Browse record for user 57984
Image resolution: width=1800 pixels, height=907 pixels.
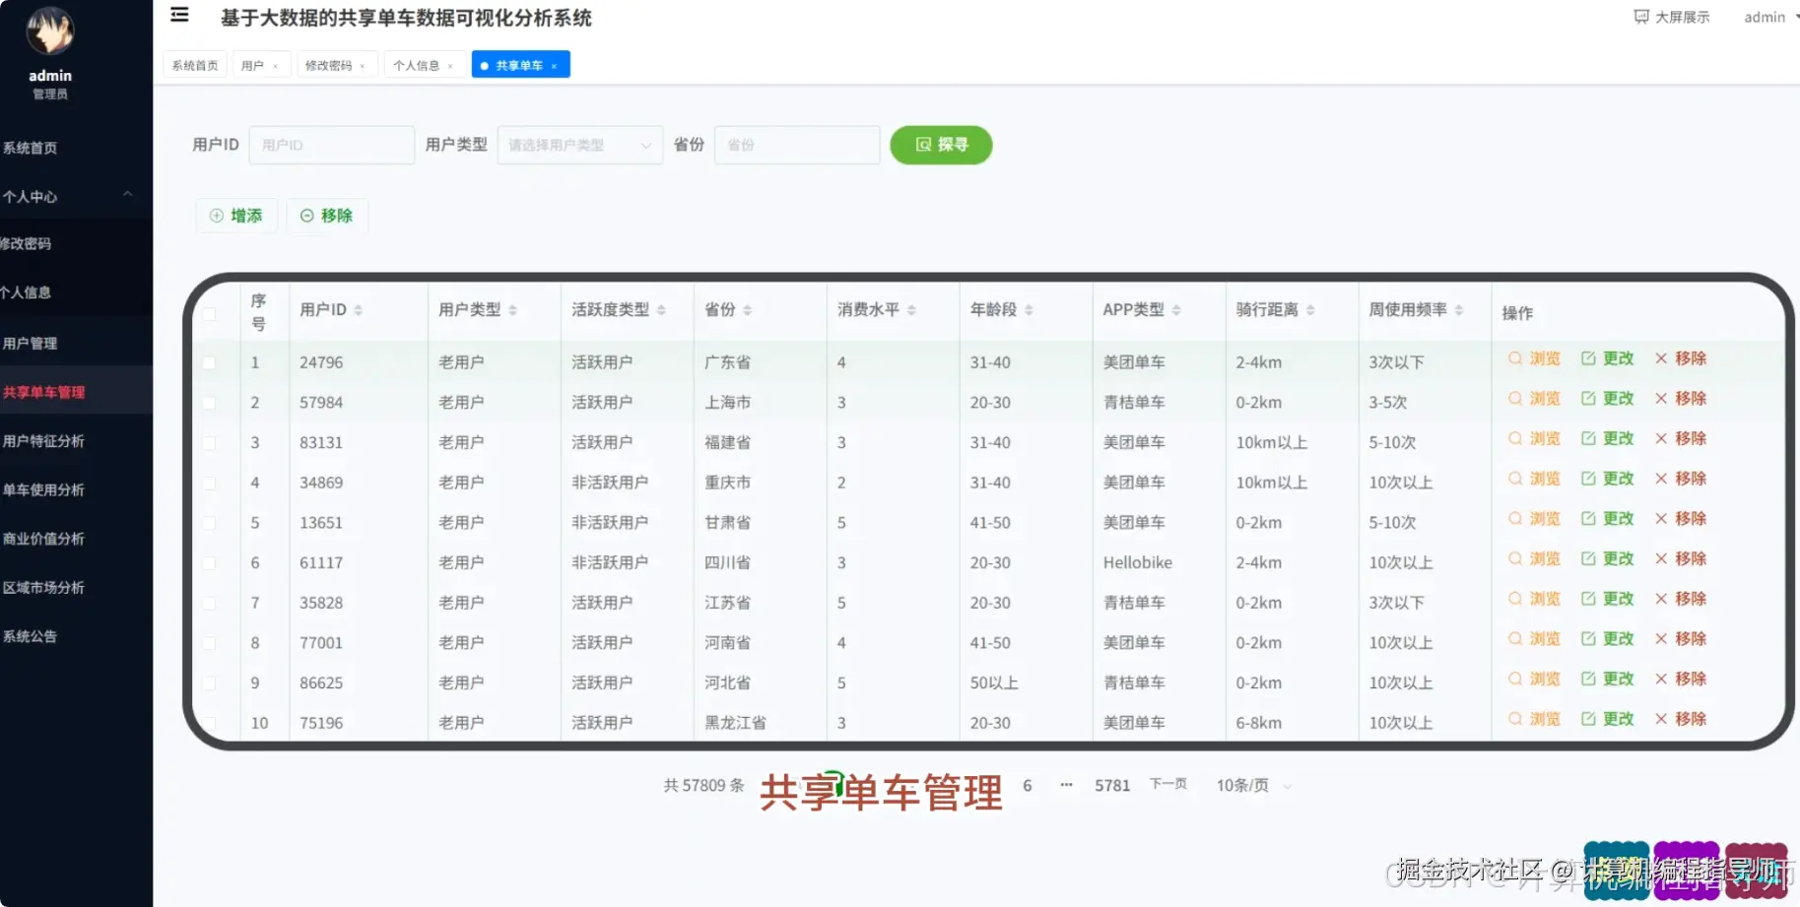(1534, 399)
